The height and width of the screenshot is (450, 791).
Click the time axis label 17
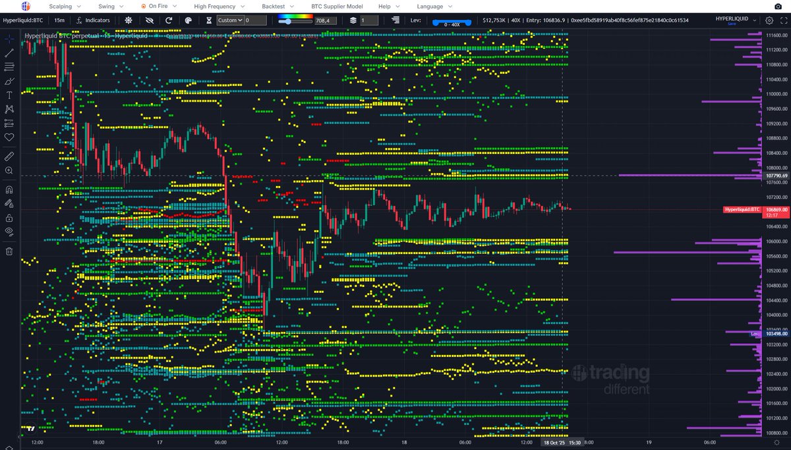click(160, 442)
